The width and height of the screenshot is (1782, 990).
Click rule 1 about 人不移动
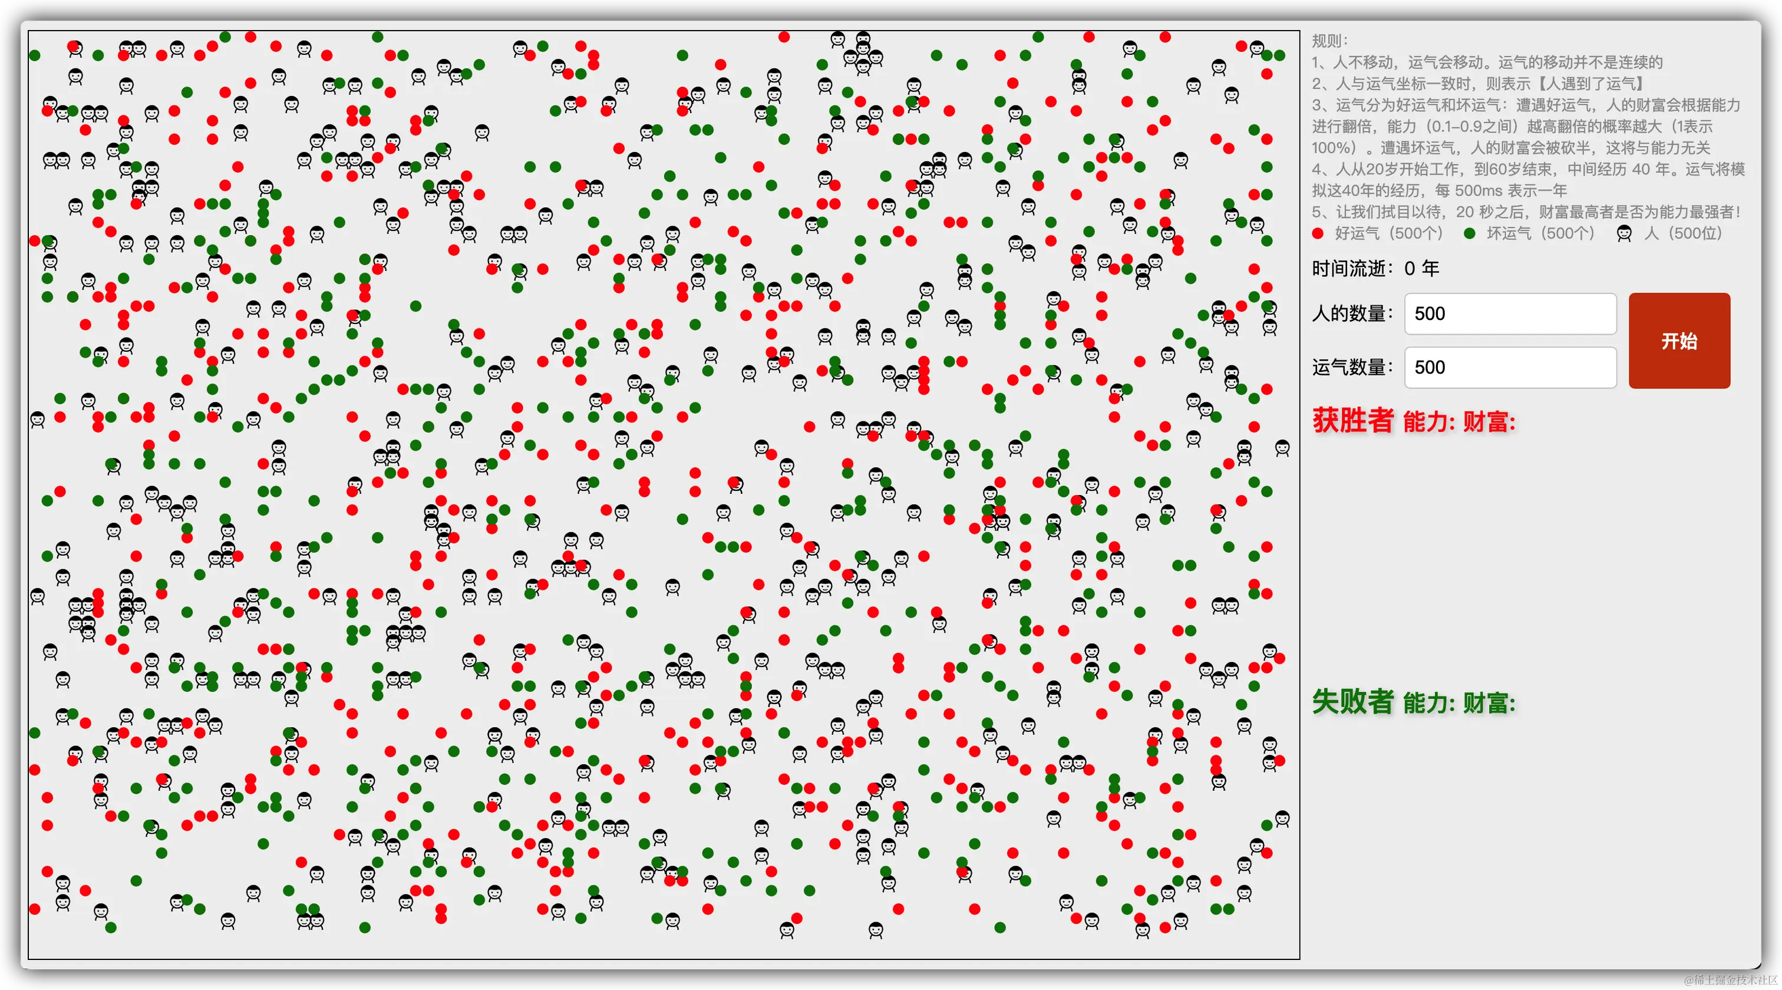pyautogui.click(x=1487, y=62)
